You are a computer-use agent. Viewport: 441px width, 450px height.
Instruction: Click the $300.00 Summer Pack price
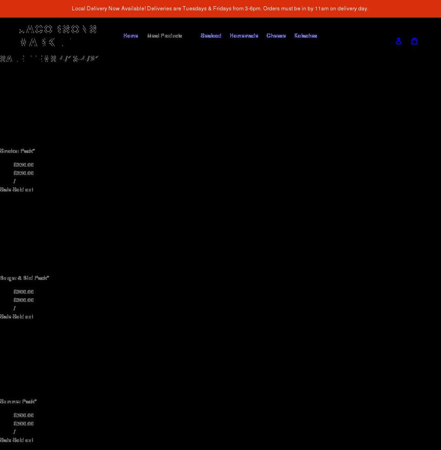coord(23,415)
